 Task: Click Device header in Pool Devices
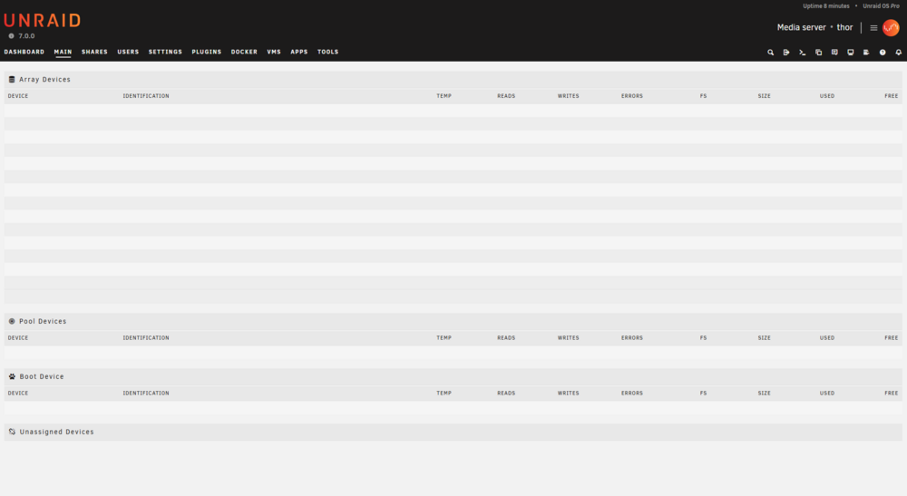pos(18,337)
